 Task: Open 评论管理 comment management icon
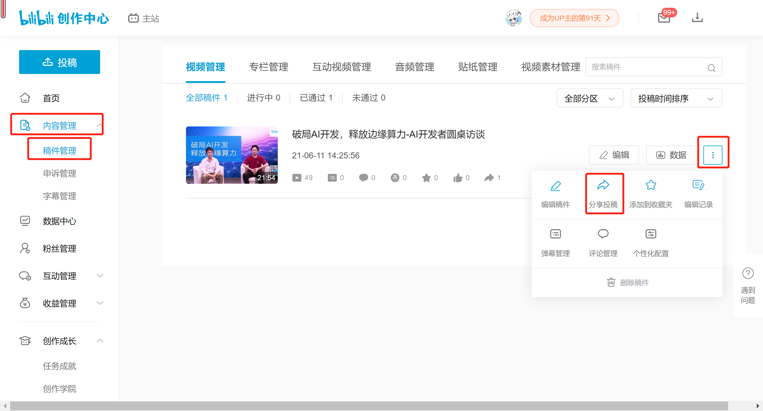pyautogui.click(x=603, y=234)
